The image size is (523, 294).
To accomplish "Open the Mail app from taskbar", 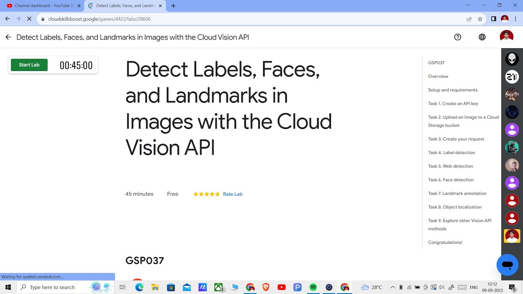I will pos(187,287).
